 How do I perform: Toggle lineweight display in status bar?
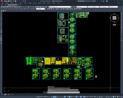(x=68, y=97)
